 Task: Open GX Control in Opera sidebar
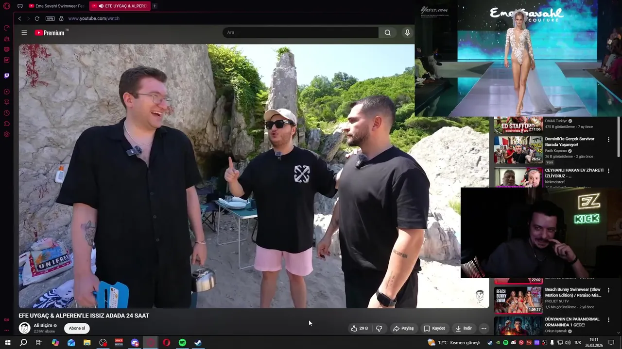(x=7, y=28)
